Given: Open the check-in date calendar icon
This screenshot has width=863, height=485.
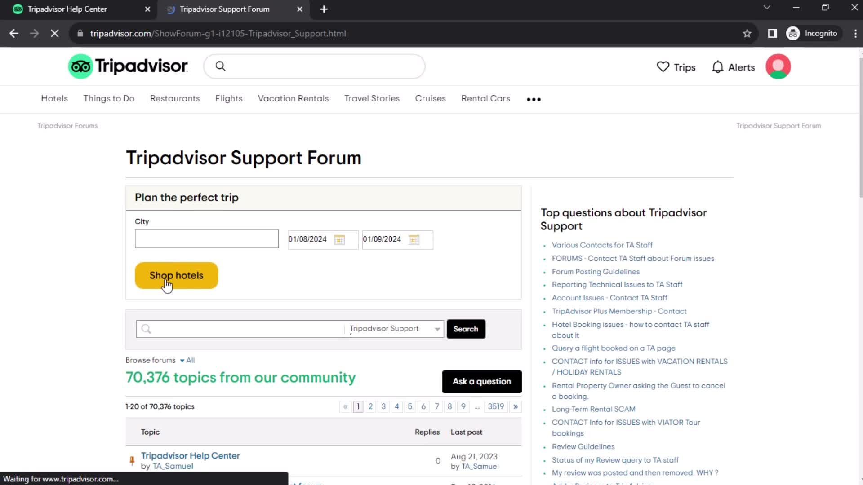Looking at the screenshot, I should (x=339, y=240).
